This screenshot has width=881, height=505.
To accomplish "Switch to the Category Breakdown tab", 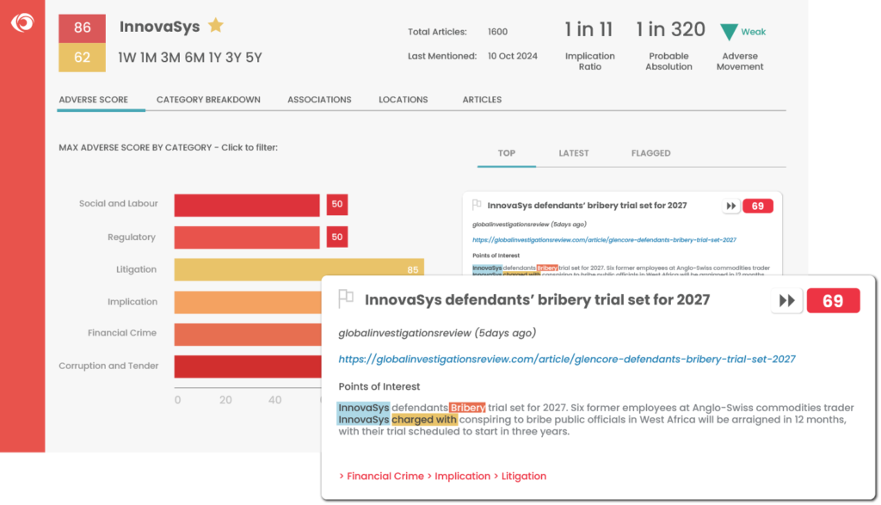I will coord(208,100).
